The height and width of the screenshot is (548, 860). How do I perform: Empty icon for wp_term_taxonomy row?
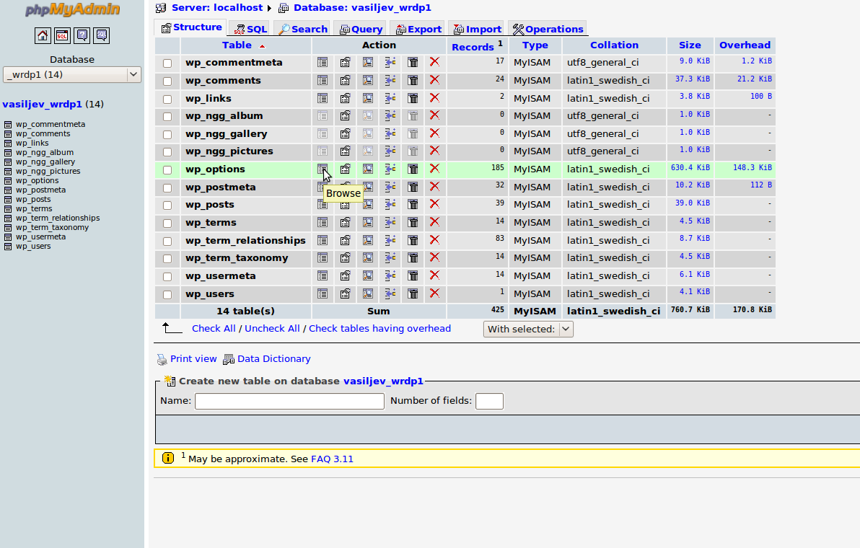(413, 257)
